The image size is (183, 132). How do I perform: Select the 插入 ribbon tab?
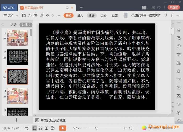(x=80, y=15)
